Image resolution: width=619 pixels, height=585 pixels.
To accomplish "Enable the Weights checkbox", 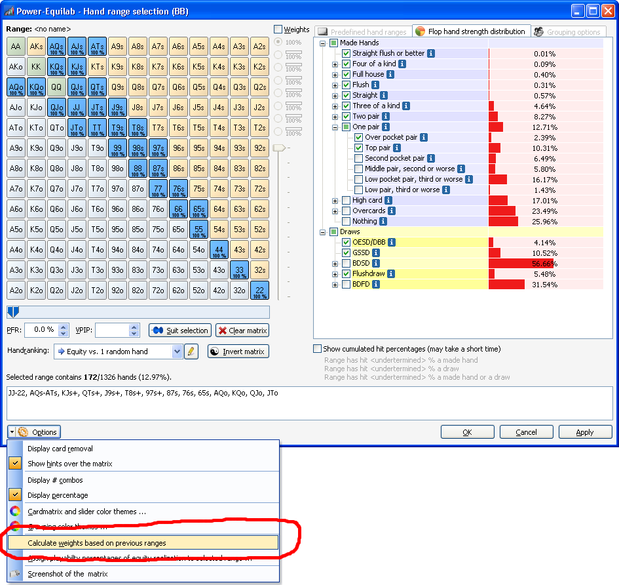I will pyautogui.click(x=278, y=30).
